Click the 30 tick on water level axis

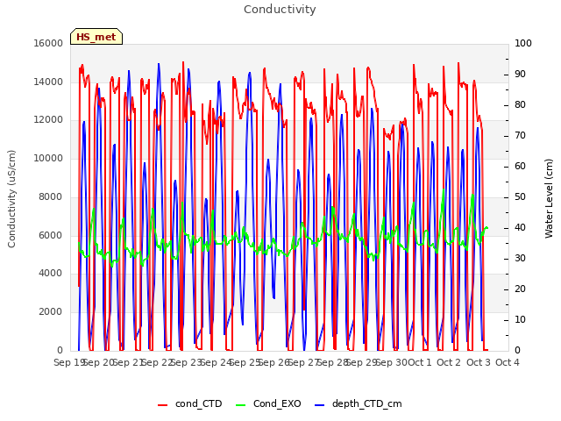(520, 258)
